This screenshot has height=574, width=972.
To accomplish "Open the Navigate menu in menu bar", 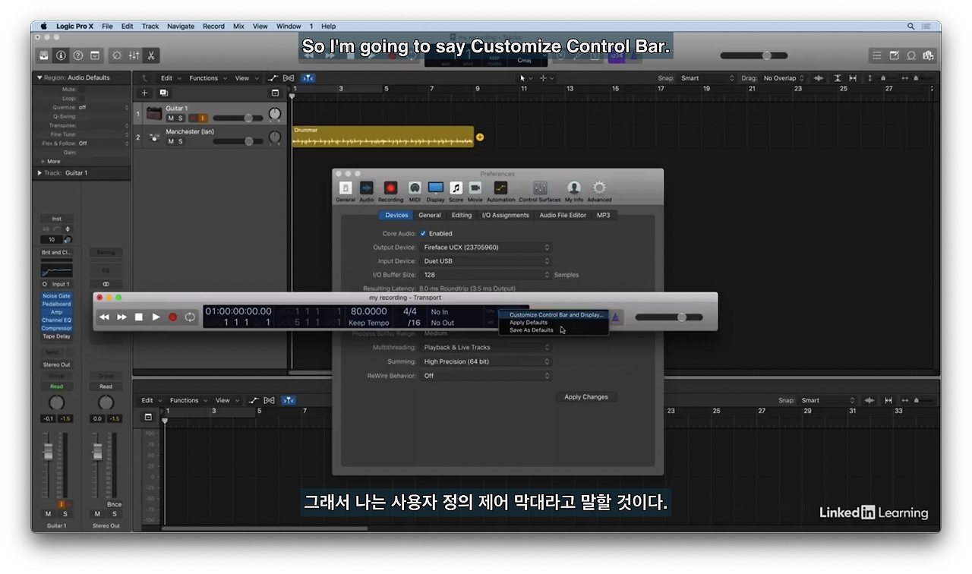I will point(181,26).
